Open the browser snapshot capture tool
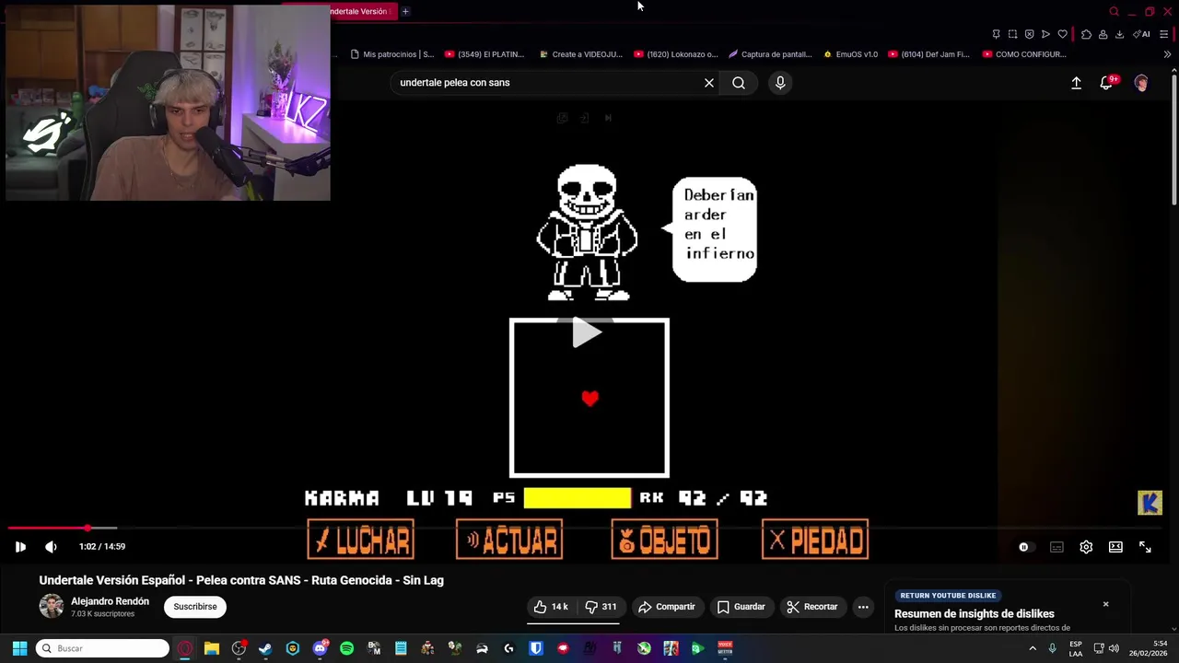Image resolution: width=1179 pixels, height=663 pixels. [1012, 34]
